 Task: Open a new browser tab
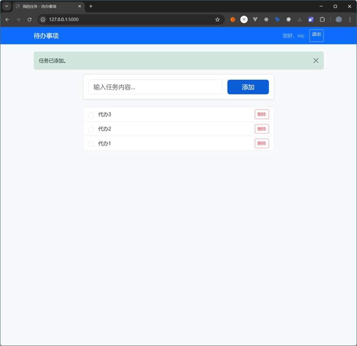(x=91, y=6)
